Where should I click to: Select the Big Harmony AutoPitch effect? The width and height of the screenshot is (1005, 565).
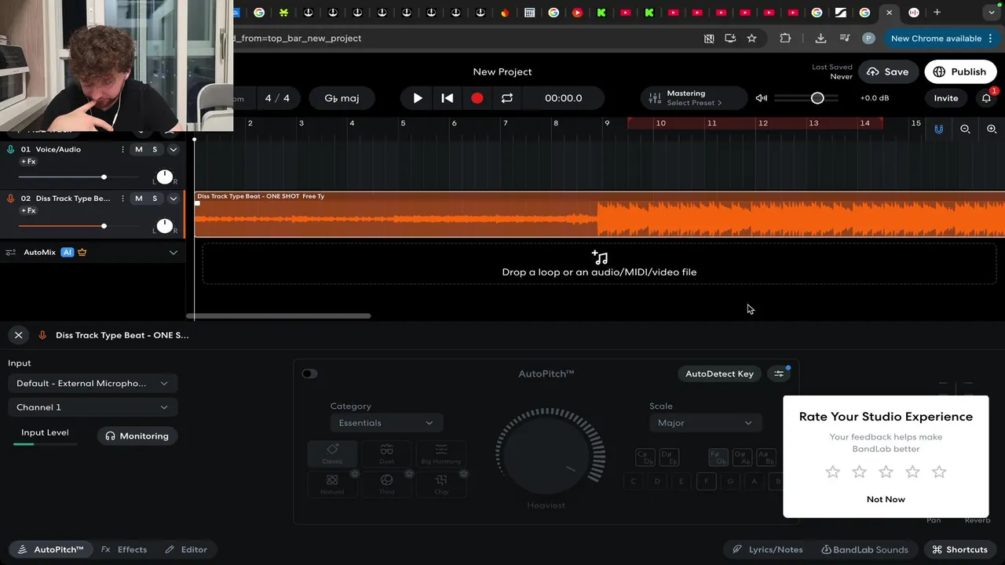pos(441,454)
